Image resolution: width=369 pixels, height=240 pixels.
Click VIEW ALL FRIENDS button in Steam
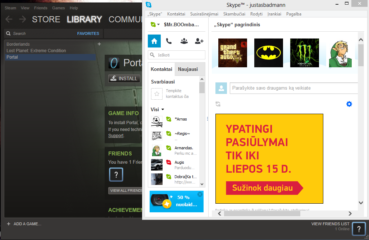coord(126,191)
